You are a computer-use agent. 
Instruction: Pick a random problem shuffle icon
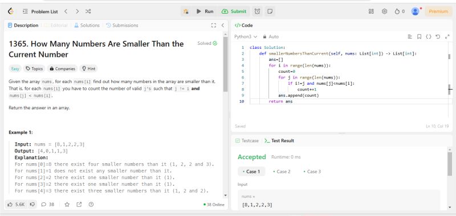point(88,11)
